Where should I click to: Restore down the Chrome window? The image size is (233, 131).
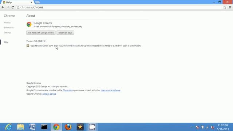click(x=220, y=2)
